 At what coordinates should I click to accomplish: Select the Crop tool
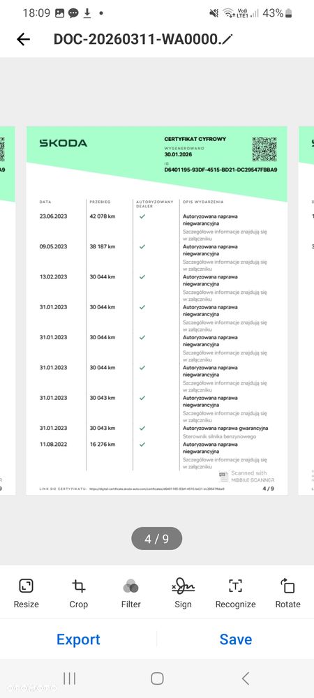point(79,593)
